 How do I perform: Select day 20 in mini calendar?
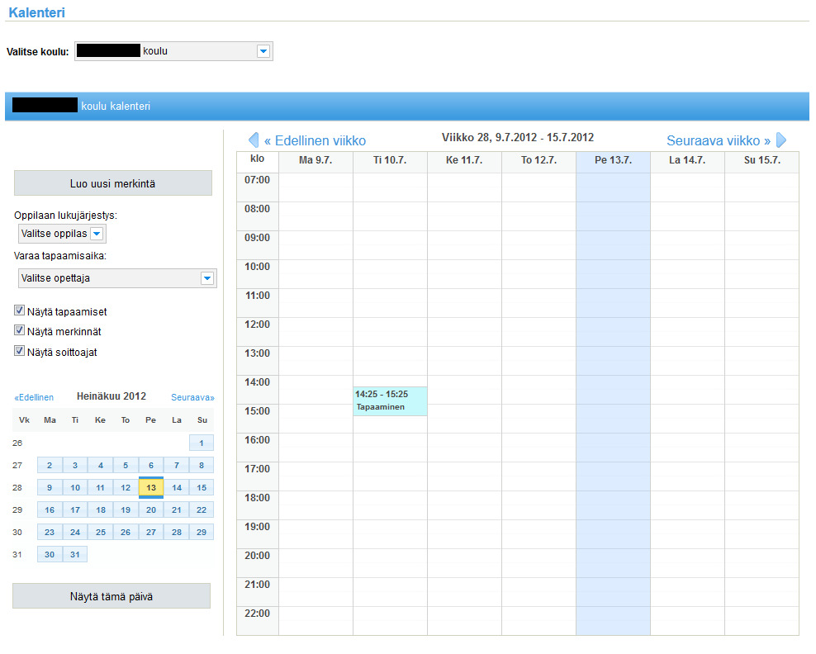[x=151, y=509]
